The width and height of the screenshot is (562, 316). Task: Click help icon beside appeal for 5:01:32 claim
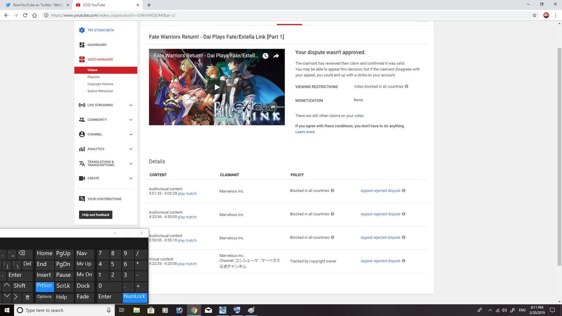click(404, 191)
